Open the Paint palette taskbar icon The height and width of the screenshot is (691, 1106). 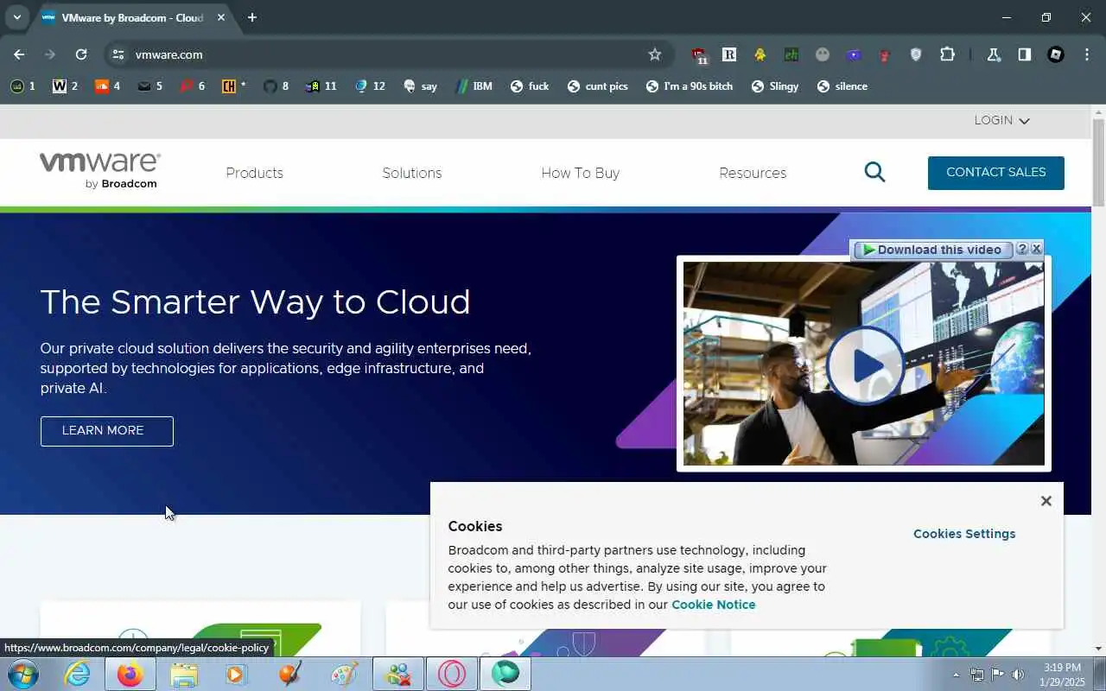345,674
